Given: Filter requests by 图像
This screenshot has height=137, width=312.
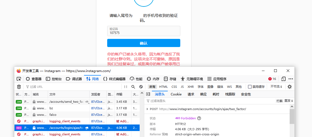Looking at the screenshot, I should 210,87.
